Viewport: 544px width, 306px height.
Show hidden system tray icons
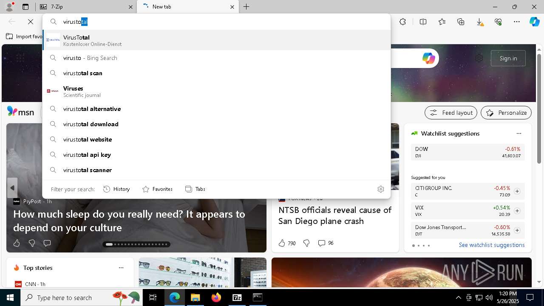click(458, 297)
